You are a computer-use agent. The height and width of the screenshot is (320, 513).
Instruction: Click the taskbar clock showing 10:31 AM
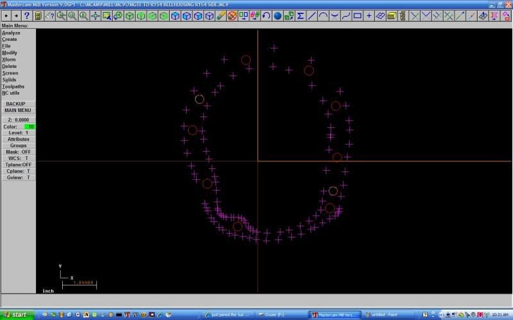pyautogui.click(x=500, y=315)
